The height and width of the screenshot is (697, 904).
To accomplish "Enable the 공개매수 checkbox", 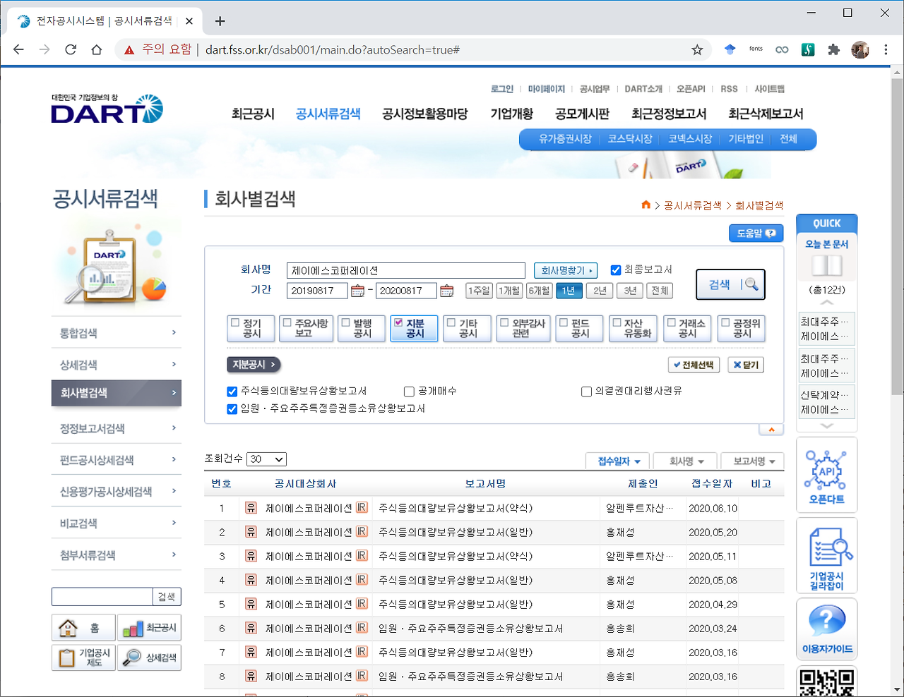I will click(x=408, y=391).
